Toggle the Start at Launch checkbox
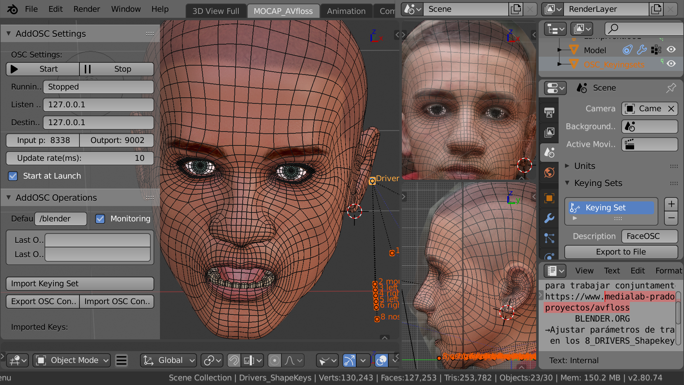The image size is (684, 385). point(13,176)
